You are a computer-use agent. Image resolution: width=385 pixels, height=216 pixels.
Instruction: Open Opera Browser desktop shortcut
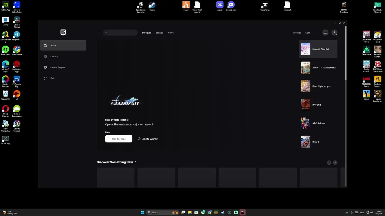(x=5, y=111)
